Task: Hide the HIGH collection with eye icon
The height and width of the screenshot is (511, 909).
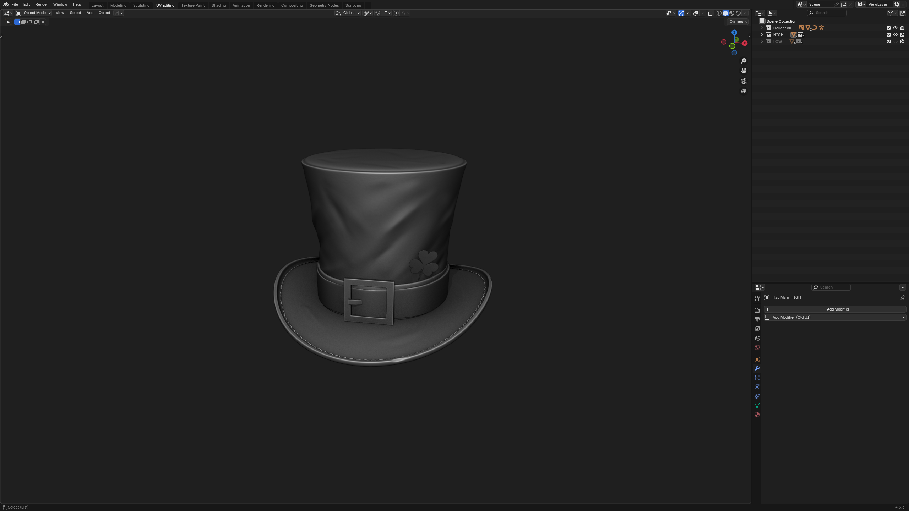Action: pos(895,35)
